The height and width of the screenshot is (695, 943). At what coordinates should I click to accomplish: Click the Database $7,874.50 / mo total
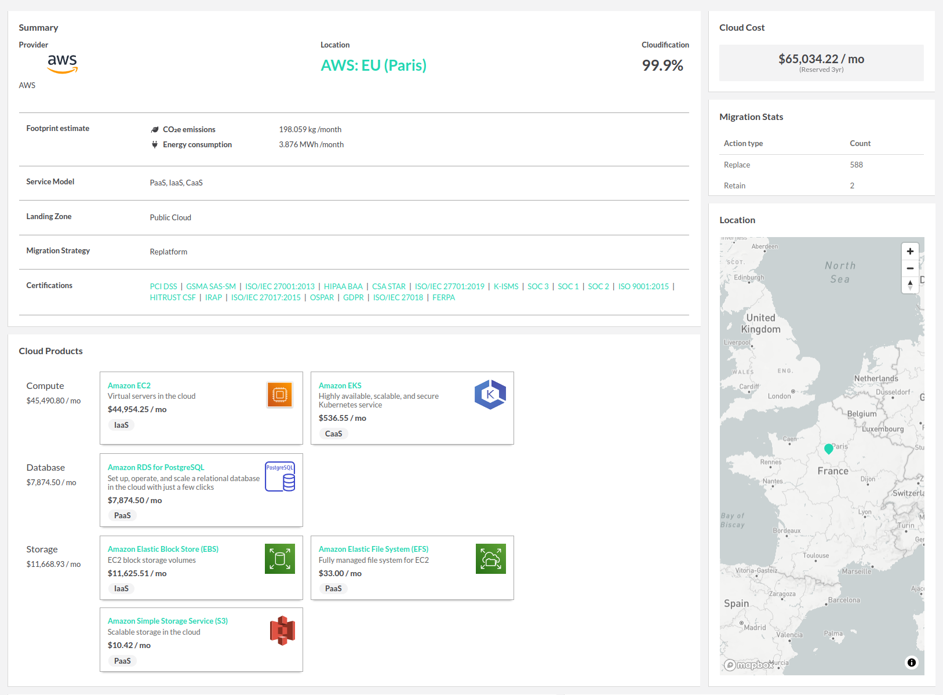(x=51, y=482)
